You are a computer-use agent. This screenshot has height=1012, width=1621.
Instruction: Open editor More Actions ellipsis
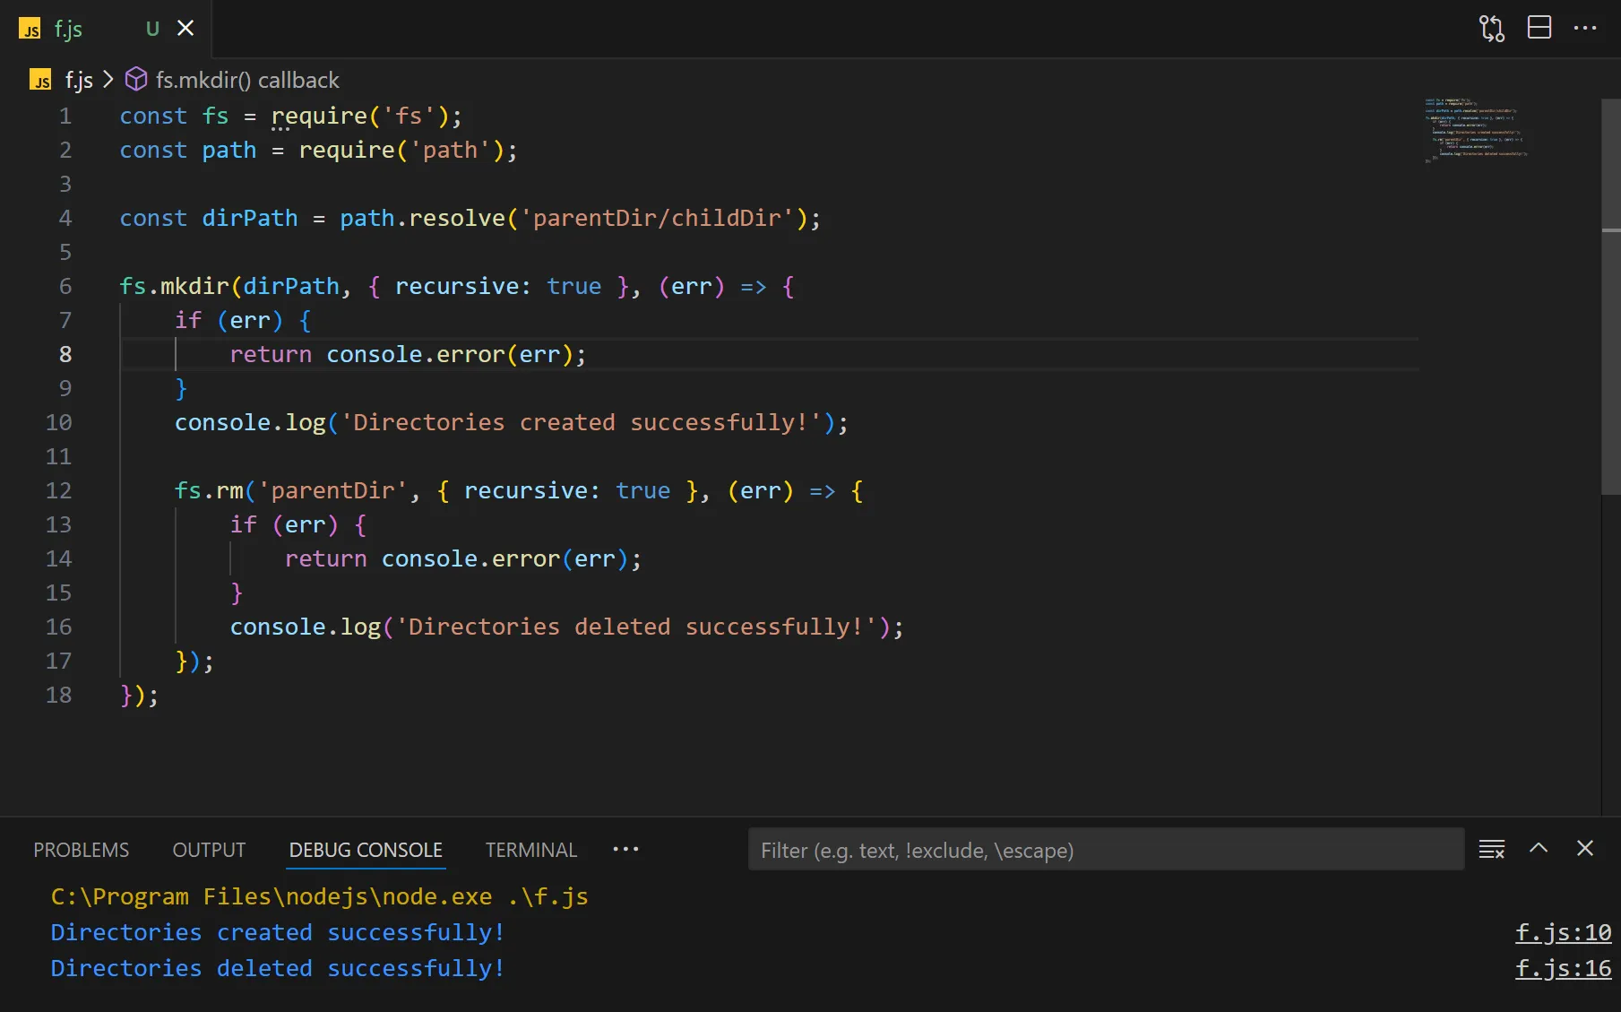click(x=1585, y=28)
